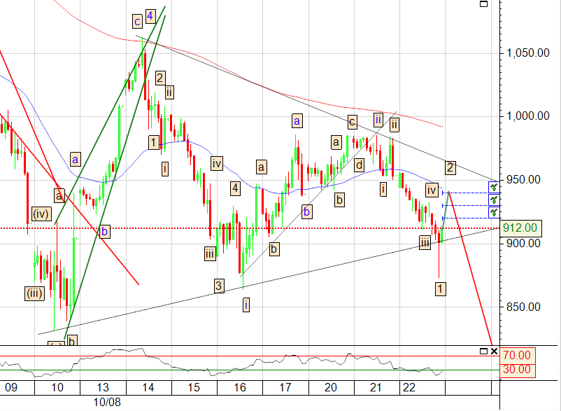Click the 17 date on time axis
Screen dimensions: 561x411
coord(285,387)
